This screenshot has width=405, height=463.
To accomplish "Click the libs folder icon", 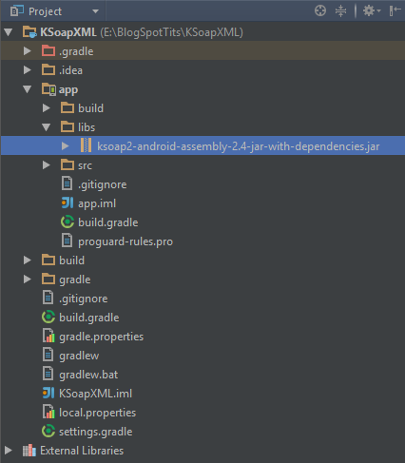I will pos(67,126).
